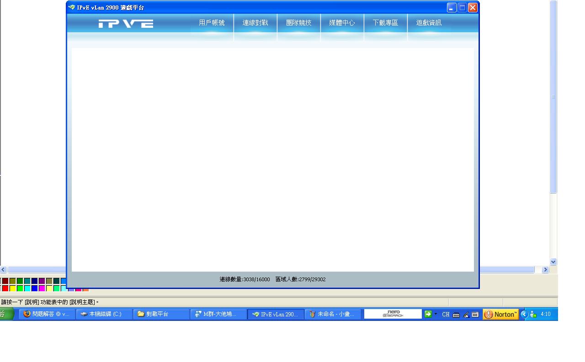Open the Nero search options dropdown arrow

tap(436, 314)
